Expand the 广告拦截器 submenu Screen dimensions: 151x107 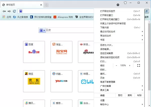119,86
